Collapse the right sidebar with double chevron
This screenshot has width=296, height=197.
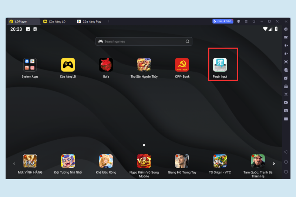click(x=286, y=21)
